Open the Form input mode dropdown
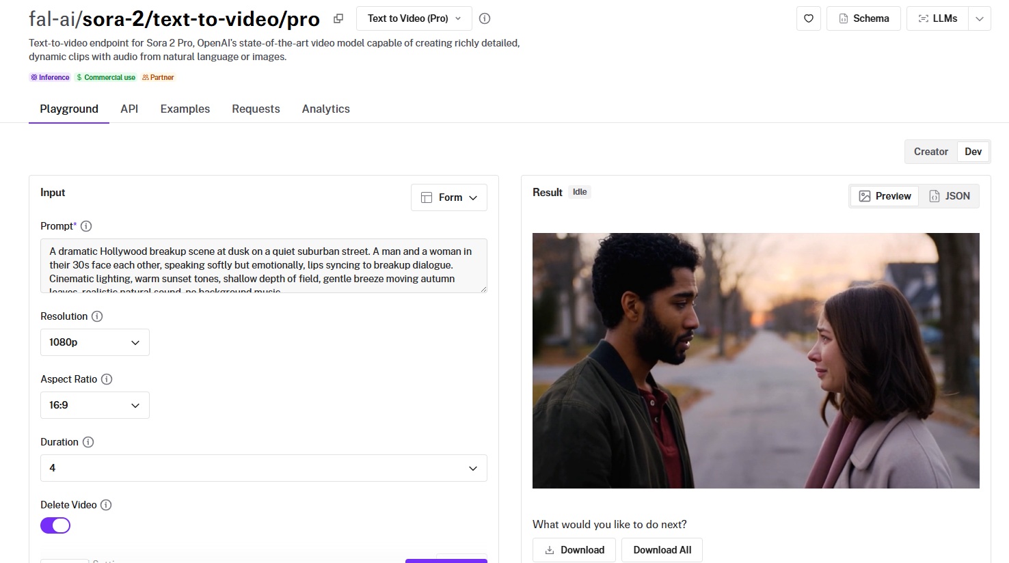Viewport: 1009px width, 563px height. [x=449, y=197]
